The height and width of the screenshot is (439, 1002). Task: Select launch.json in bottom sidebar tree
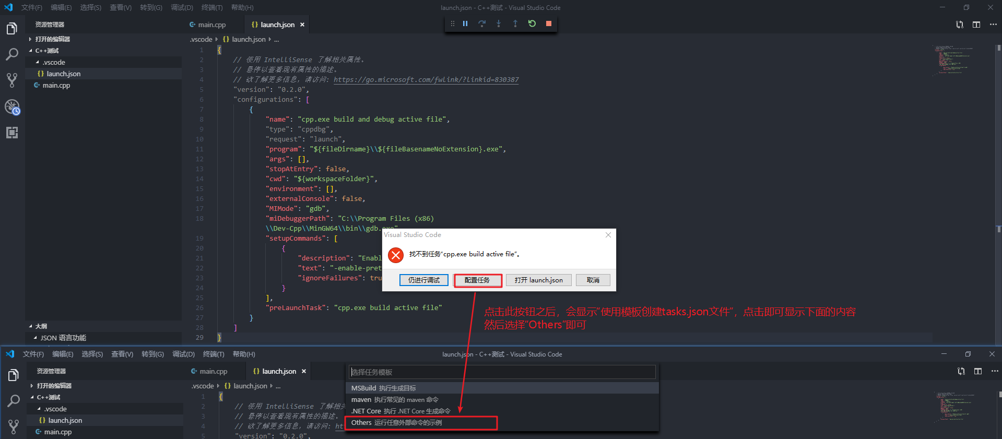click(x=105, y=420)
